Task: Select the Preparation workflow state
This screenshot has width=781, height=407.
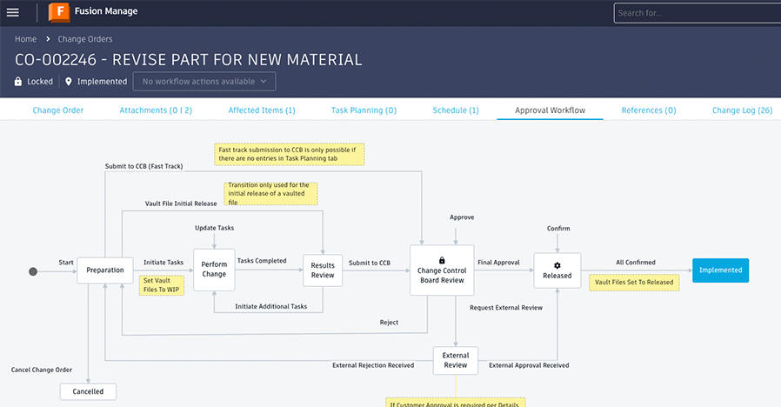Action: pyautogui.click(x=105, y=270)
